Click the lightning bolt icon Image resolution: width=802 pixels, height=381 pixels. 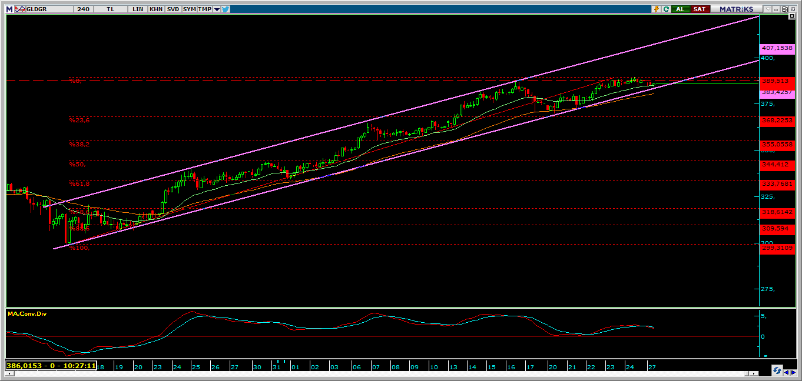tap(656, 9)
